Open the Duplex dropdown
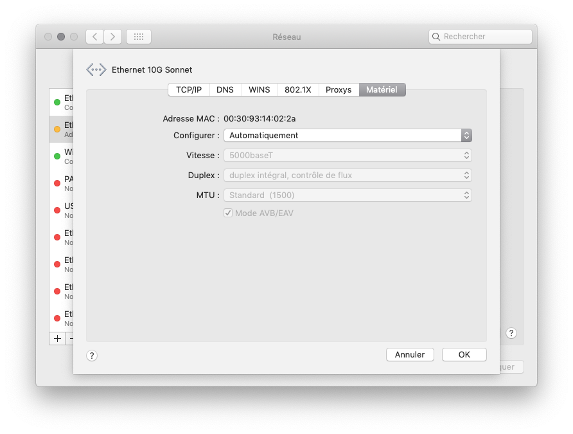This screenshot has width=573, height=434. point(348,175)
